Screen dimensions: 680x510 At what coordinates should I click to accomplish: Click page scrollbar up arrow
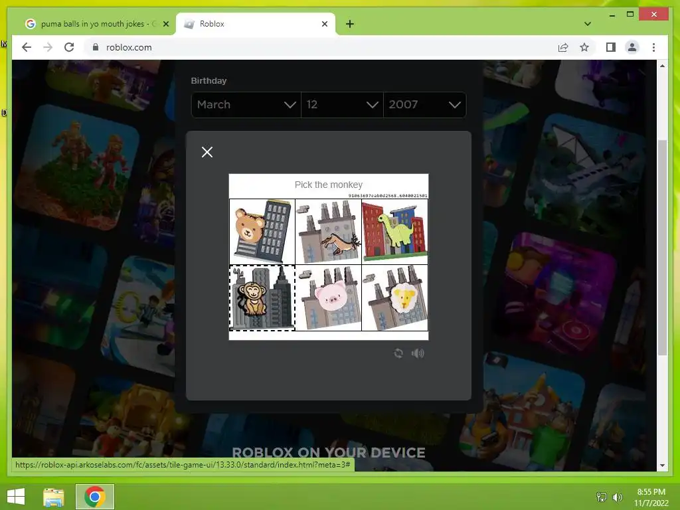click(662, 66)
